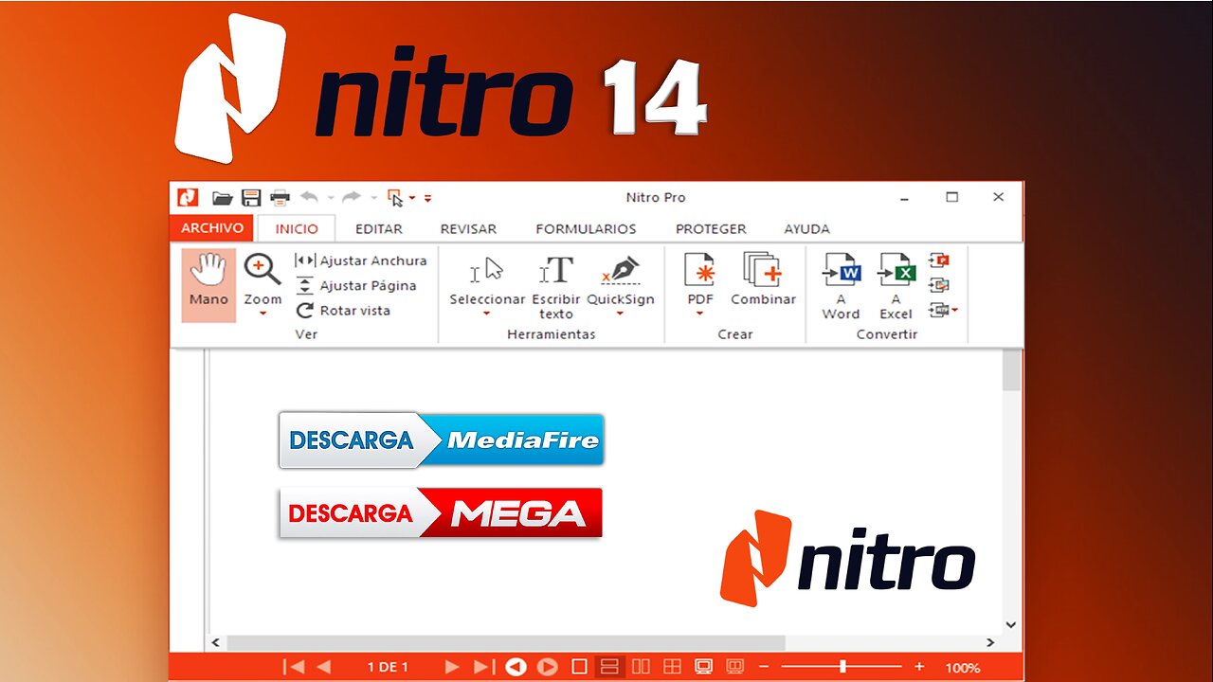Select the Escribir texto tool
Image resolution: width=1213 pixels, height=682 pixels.
(556, 286)
